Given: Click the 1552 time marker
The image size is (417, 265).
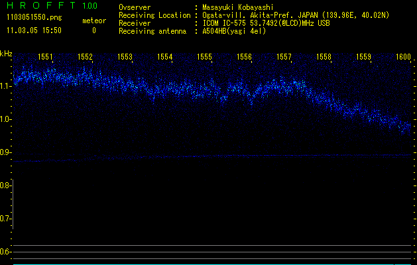Looking at the screenshot, I should (x=85, y=57).
